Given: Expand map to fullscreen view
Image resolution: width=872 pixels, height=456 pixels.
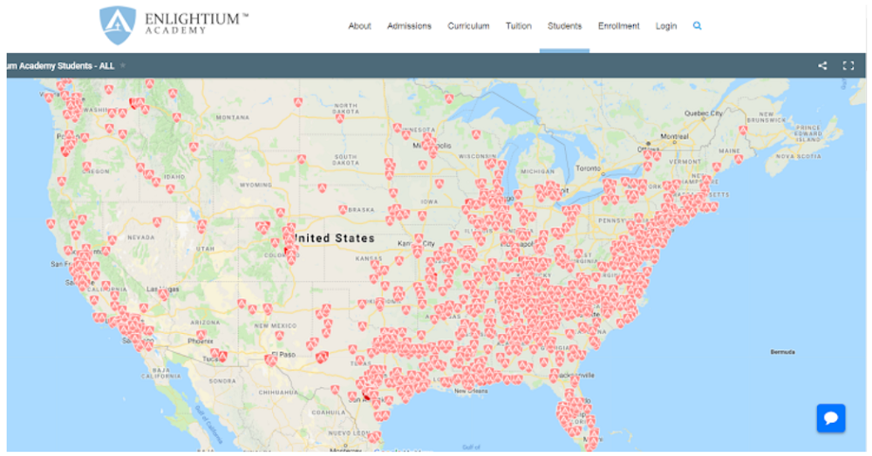Looking at the screenshot, I should [848, 65].
